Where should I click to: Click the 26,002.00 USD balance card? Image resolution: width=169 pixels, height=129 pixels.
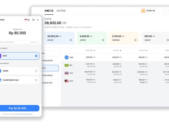[59, 38]
